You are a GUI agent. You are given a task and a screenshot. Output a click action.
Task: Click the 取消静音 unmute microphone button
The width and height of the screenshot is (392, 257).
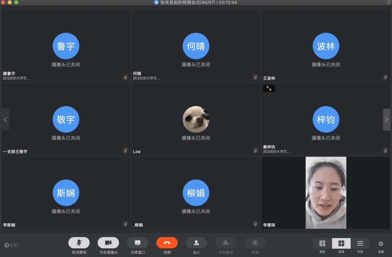pyautogui.click(x=79, y=243)
